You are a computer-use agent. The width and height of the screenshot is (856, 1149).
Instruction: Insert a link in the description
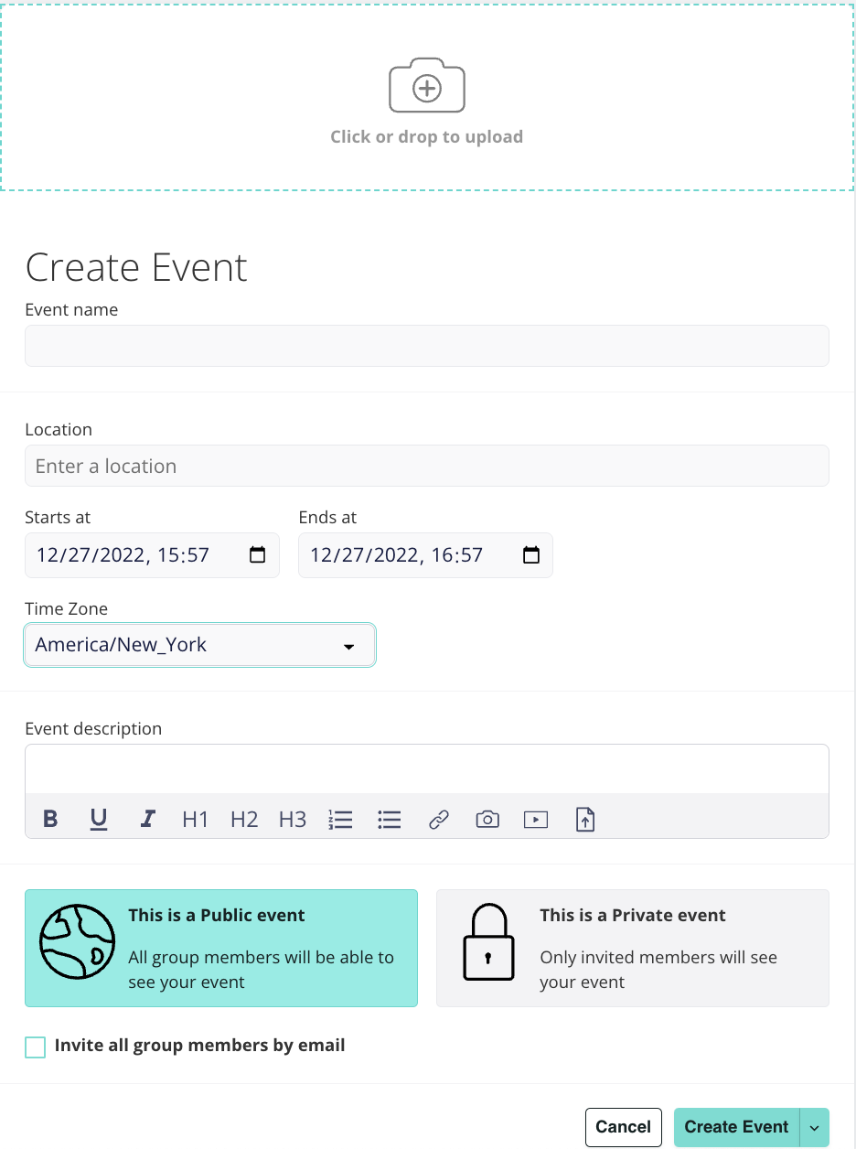click(439, 819)
